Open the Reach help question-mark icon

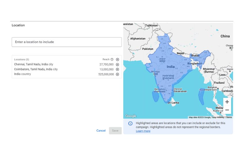112,59
